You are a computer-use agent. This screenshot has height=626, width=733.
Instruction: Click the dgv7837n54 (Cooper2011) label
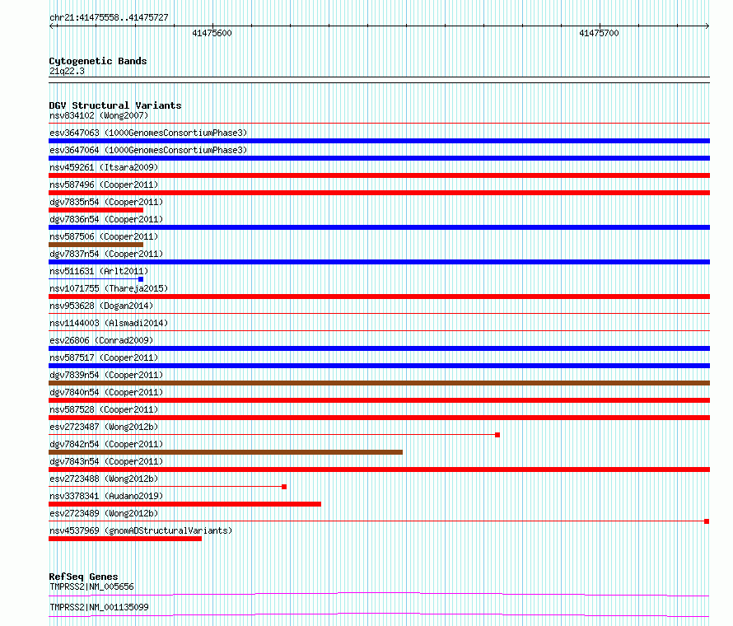[106, 254]
